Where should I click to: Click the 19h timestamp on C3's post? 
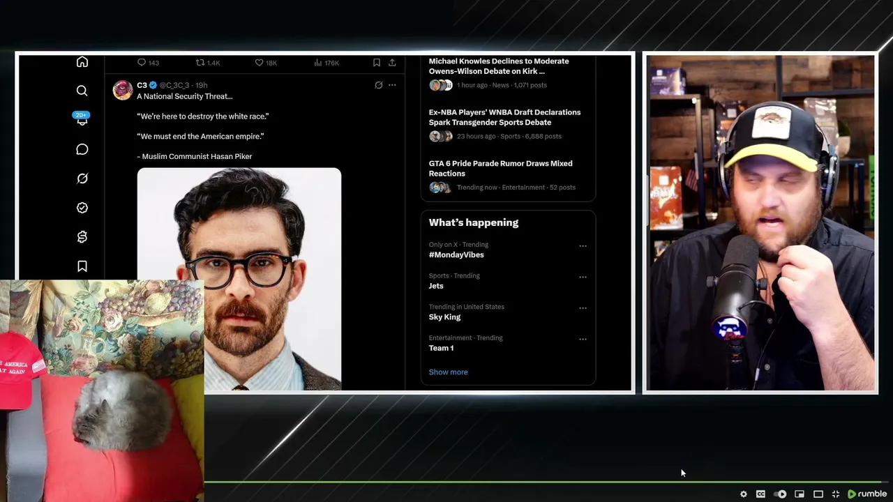[x=202, y=85]
